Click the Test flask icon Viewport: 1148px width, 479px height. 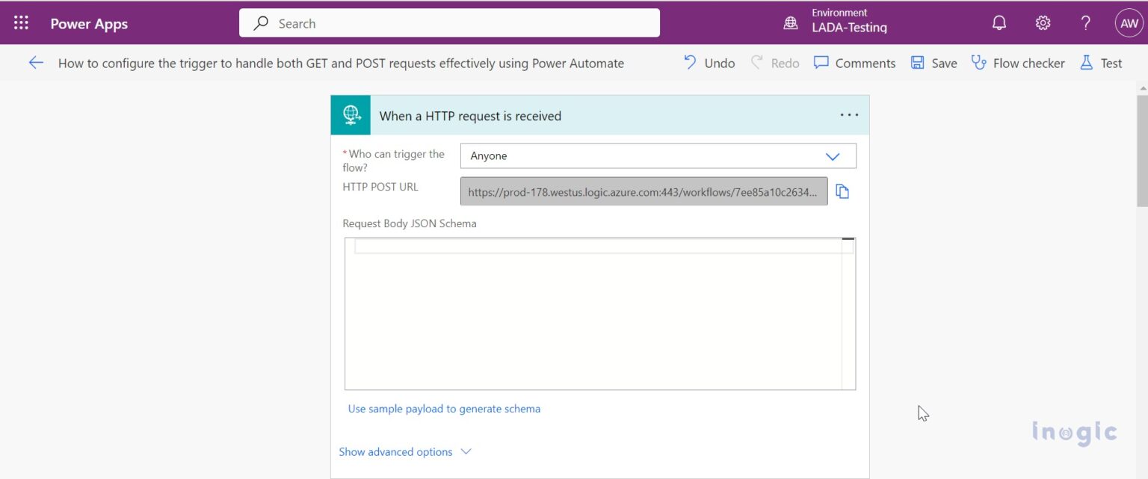[1100, 63]
